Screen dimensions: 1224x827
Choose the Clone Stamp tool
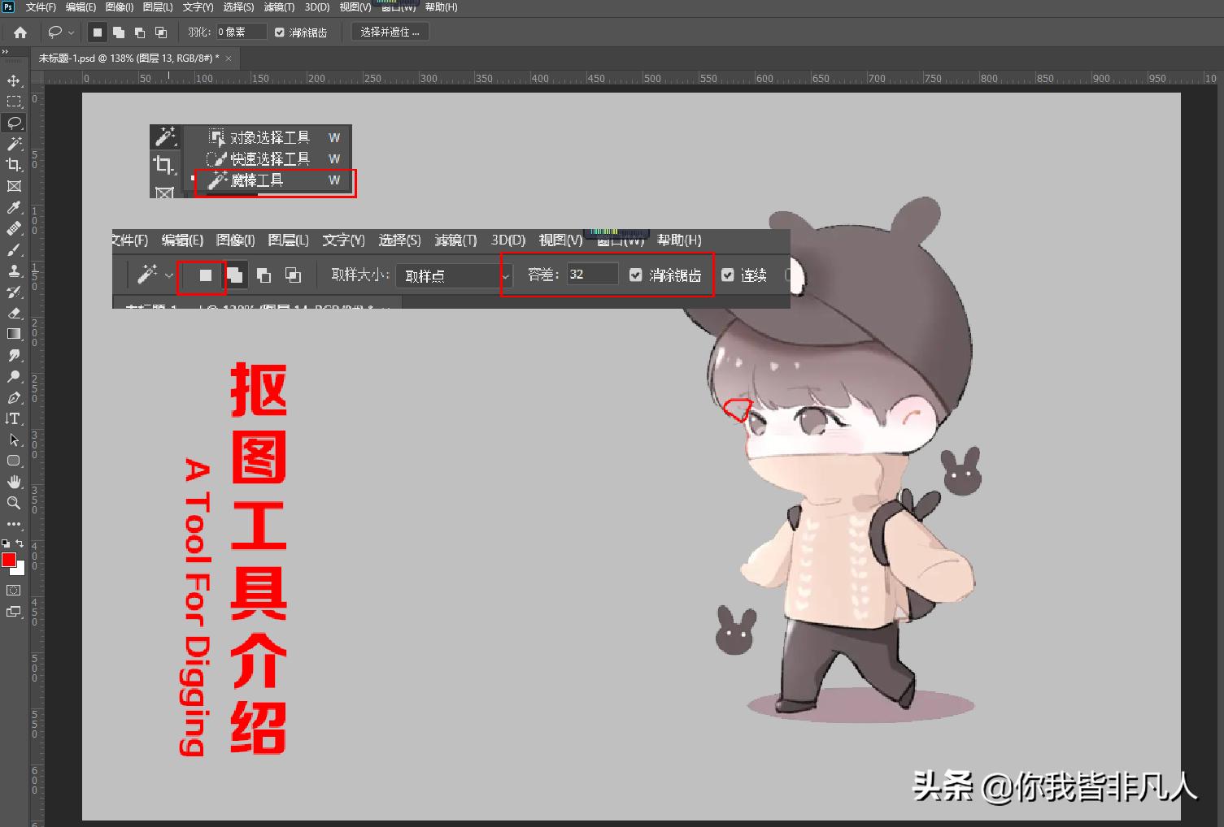pos(14,271)
